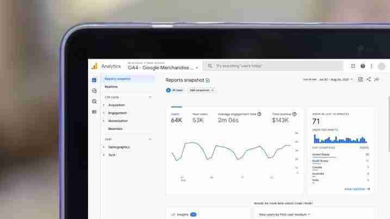
Task: Click the users per minute bar chart
Action: pyautogui.click(x=340, y=139)
